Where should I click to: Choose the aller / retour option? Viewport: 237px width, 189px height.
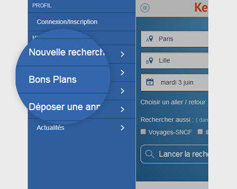(173, 102)
